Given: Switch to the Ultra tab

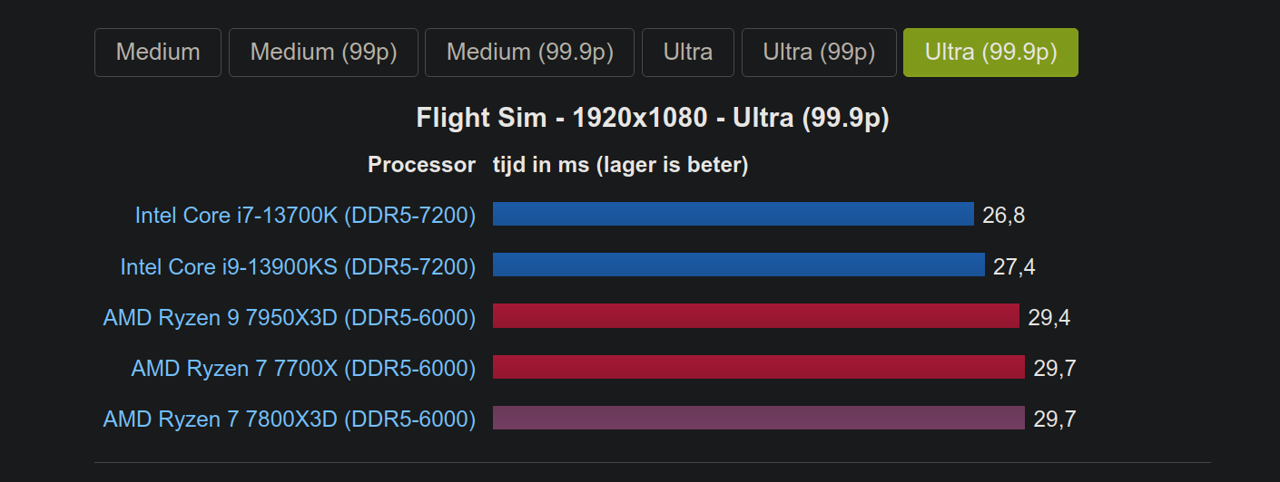Looking at the screenshot, I should pos(688,53).
